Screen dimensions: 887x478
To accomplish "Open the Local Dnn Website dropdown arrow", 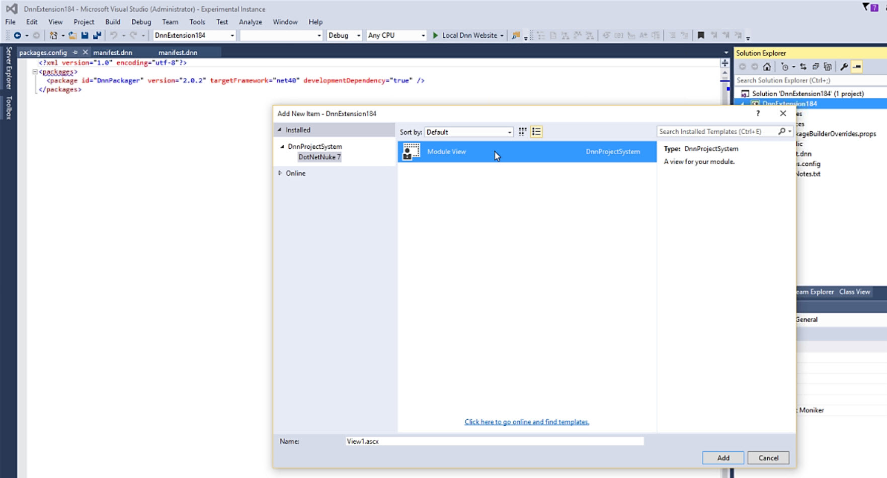I will (502, 35).
